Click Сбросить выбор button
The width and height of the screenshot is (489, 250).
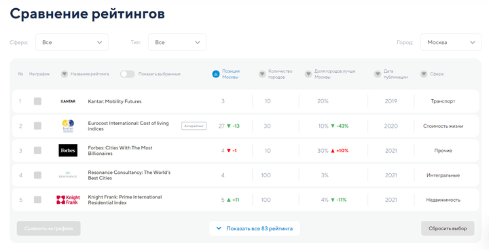[x=448, y=228]
